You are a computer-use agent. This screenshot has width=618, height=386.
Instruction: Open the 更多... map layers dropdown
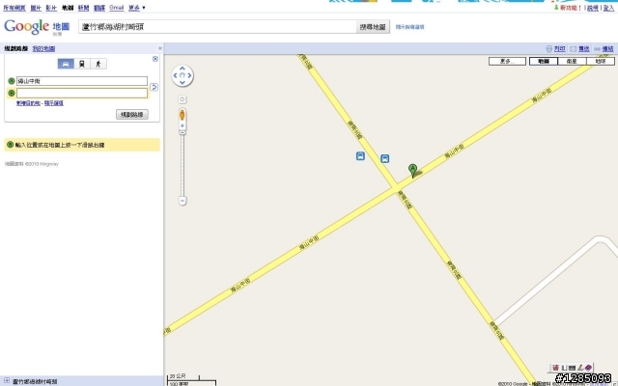507,61
